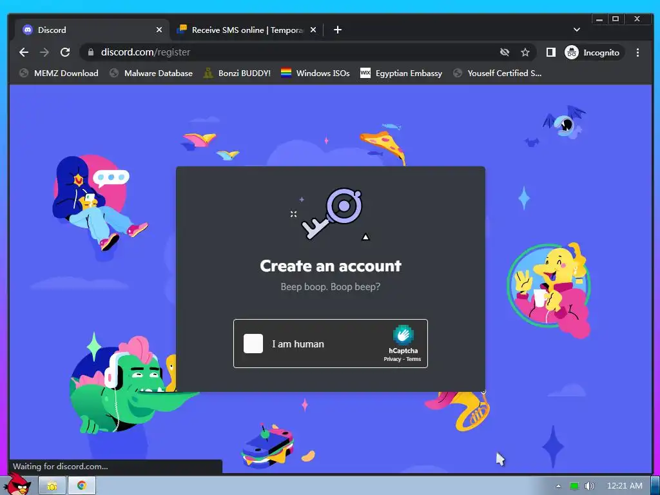Minimize the Chrome window

[599, 19]
